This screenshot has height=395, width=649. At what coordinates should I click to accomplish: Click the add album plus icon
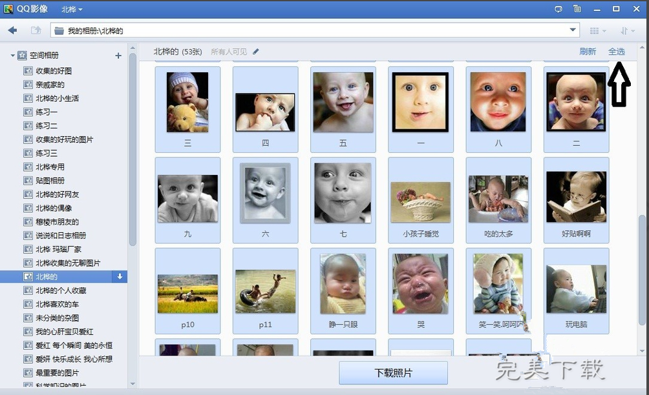(118, 56)
